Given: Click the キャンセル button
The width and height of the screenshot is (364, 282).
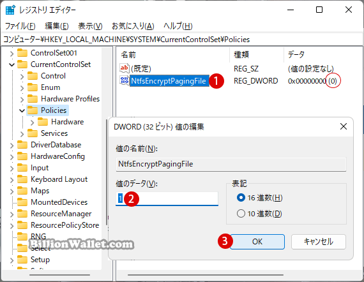Looking at the screenshot, I should coord(319,242).
